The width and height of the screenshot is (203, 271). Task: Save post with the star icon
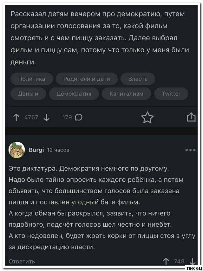(147, 118)
